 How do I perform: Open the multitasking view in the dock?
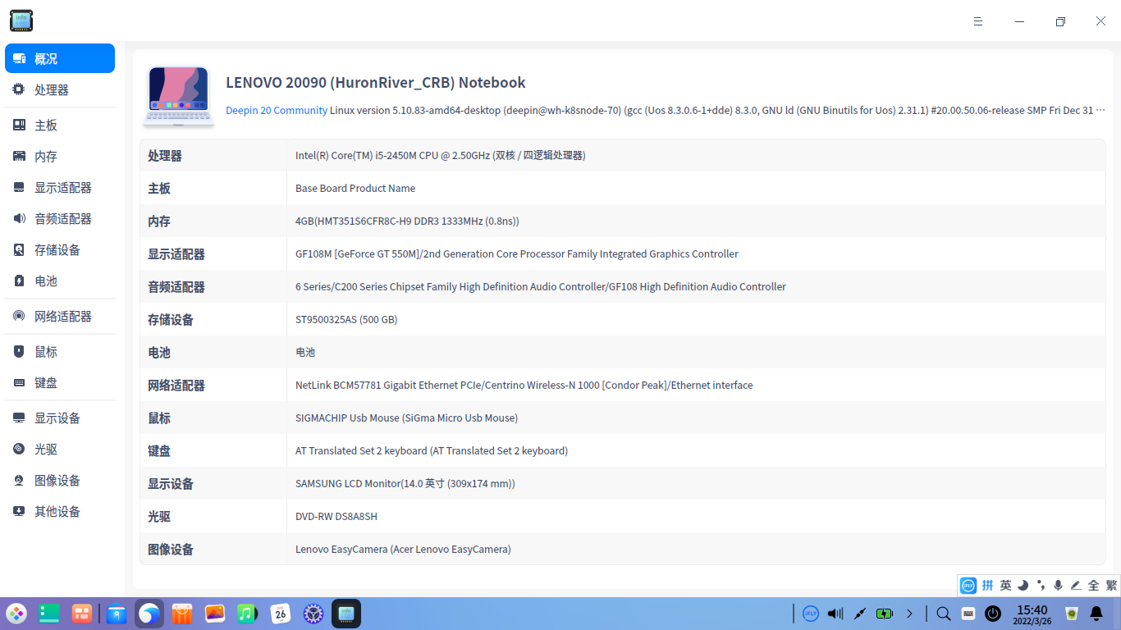(x=49, y=614)
